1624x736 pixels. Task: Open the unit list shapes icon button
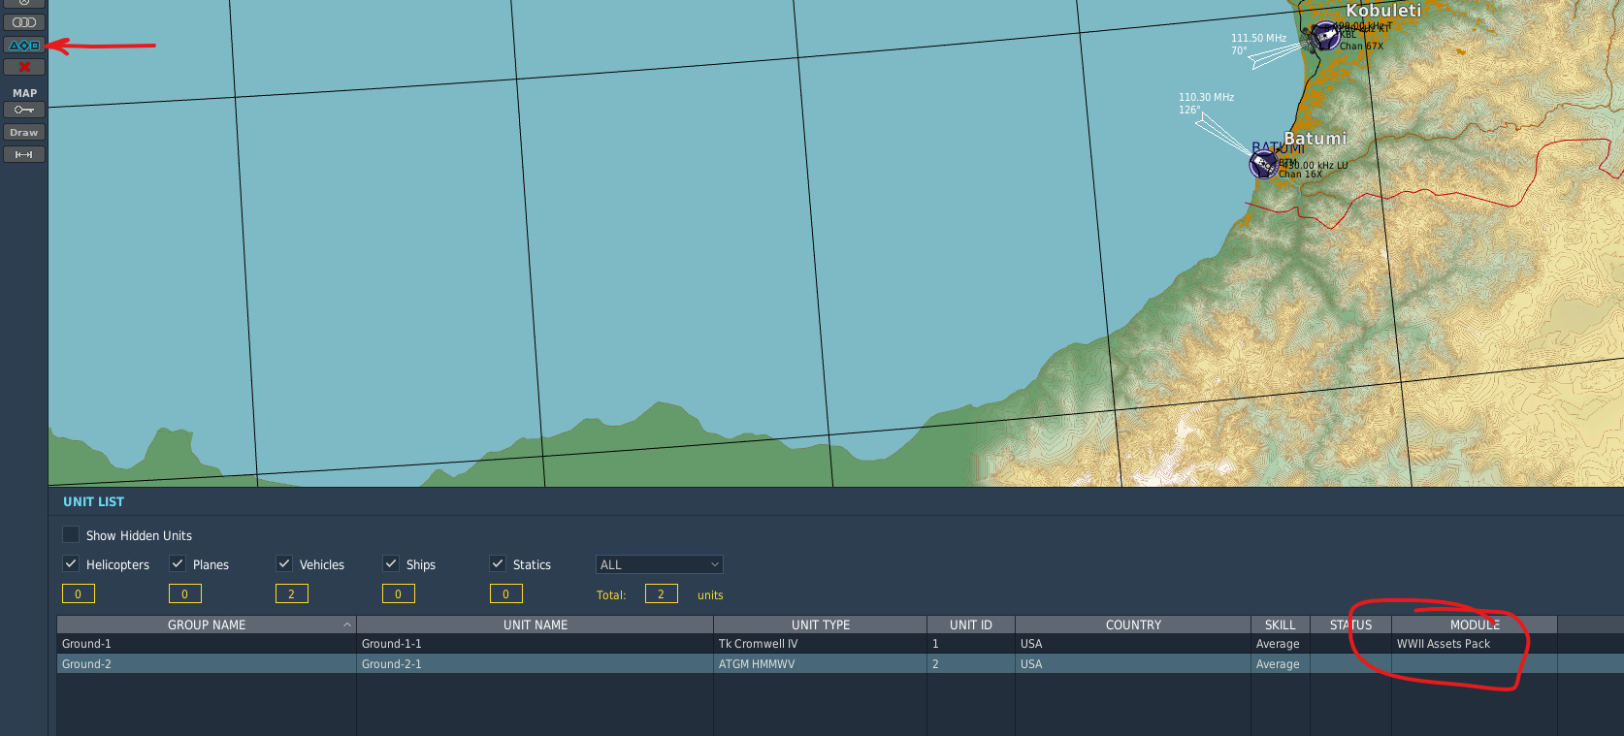pyautogui.click(x=24, y=46)
